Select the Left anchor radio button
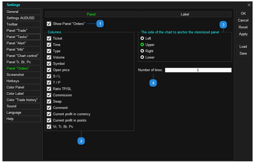Viewport: 254px width, 163px height. [142, 38]
